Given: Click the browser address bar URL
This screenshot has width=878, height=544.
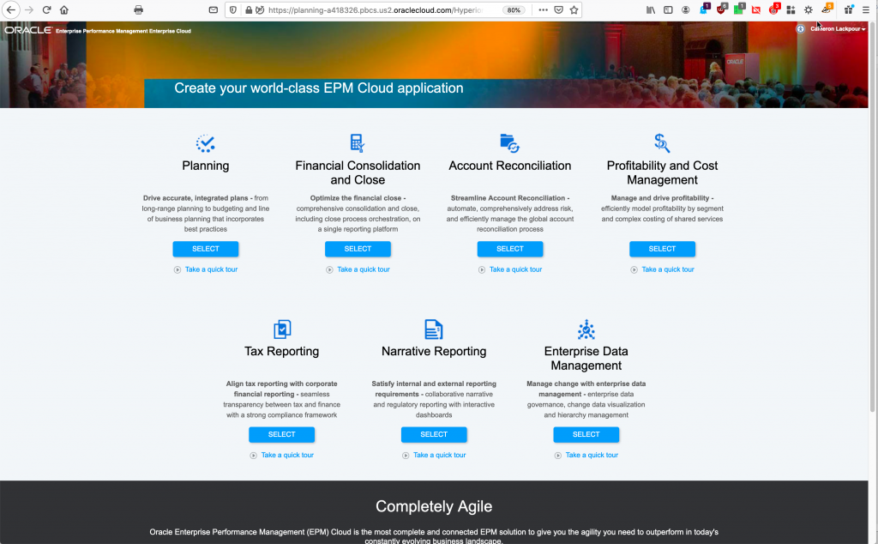Looking at the screenshot, I should click(x=376, y=10).
